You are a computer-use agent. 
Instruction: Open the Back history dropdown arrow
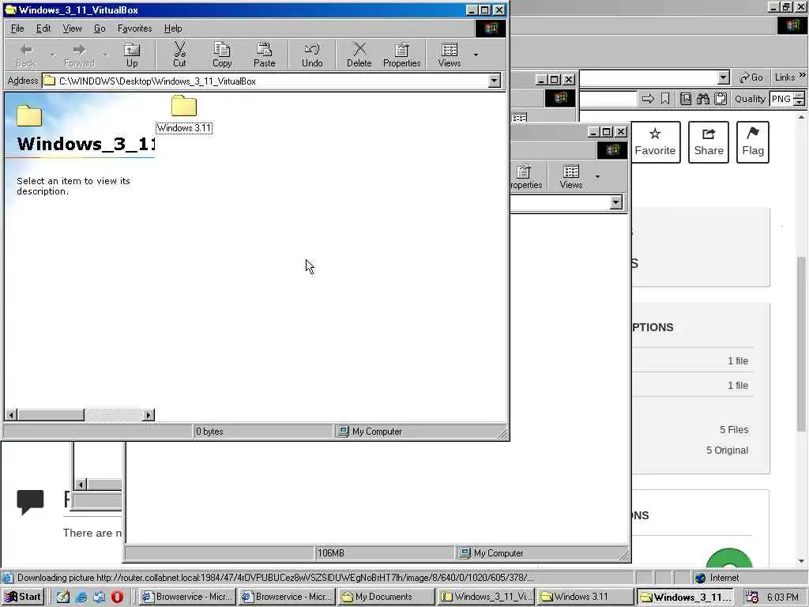(x=52, y=55)
